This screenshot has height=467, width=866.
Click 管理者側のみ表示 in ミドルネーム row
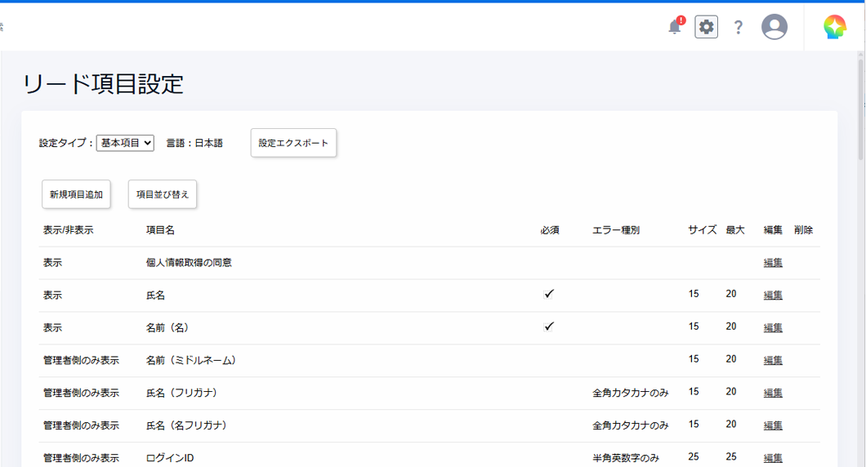pyautogui.click(x=81, y=361)
